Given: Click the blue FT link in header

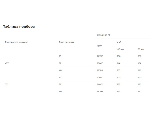Looking at the screenshot, I should (109, 35).
